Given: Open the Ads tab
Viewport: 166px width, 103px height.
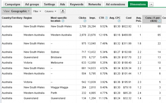Looking at the screenshot, I should click(x=63, y=4).
